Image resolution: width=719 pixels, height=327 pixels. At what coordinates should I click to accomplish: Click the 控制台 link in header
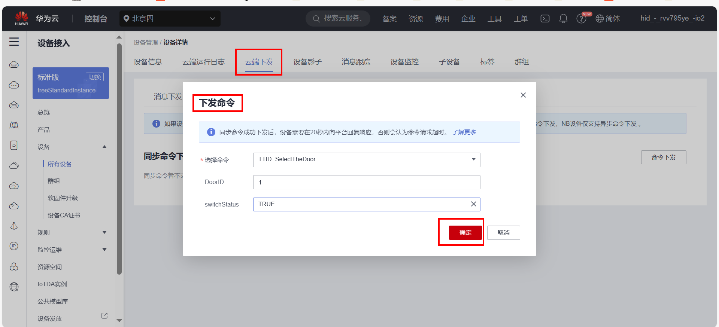pyautogui.click(x=96, y=19)
